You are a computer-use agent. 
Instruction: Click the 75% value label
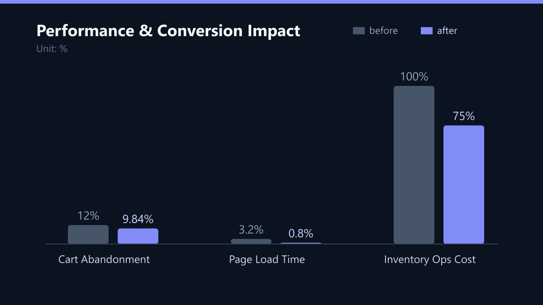464,116
